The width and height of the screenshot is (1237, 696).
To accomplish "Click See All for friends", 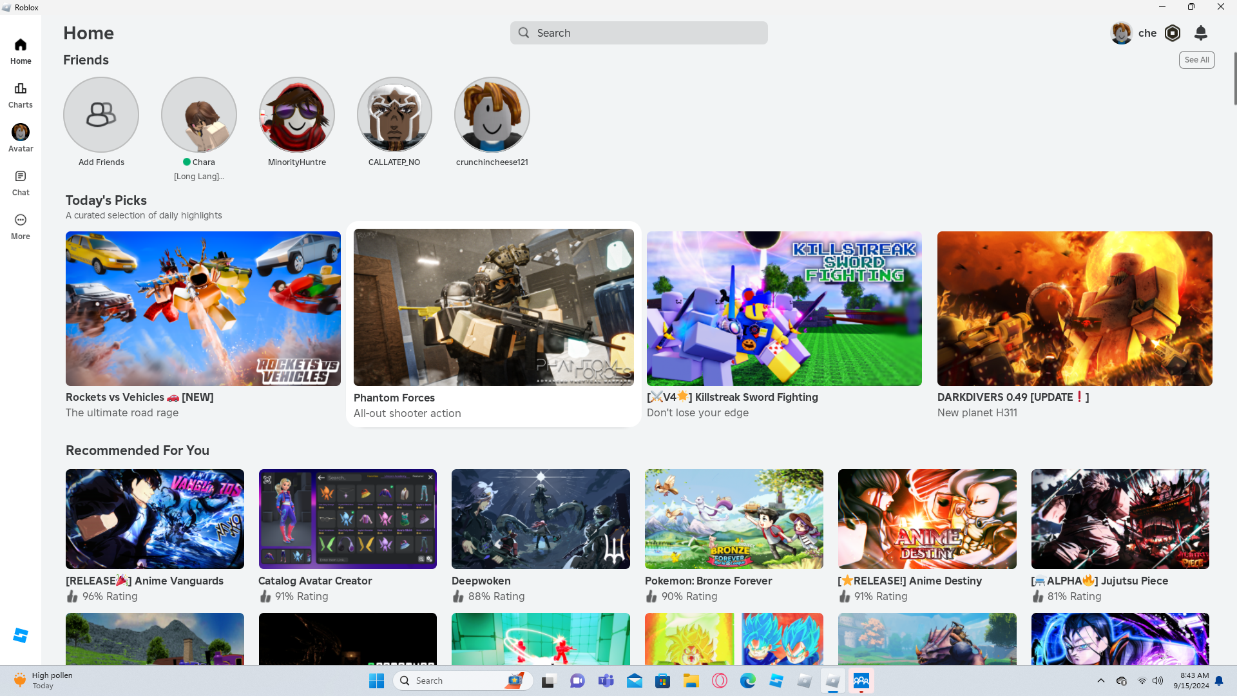I will [x=1197, y=60].
